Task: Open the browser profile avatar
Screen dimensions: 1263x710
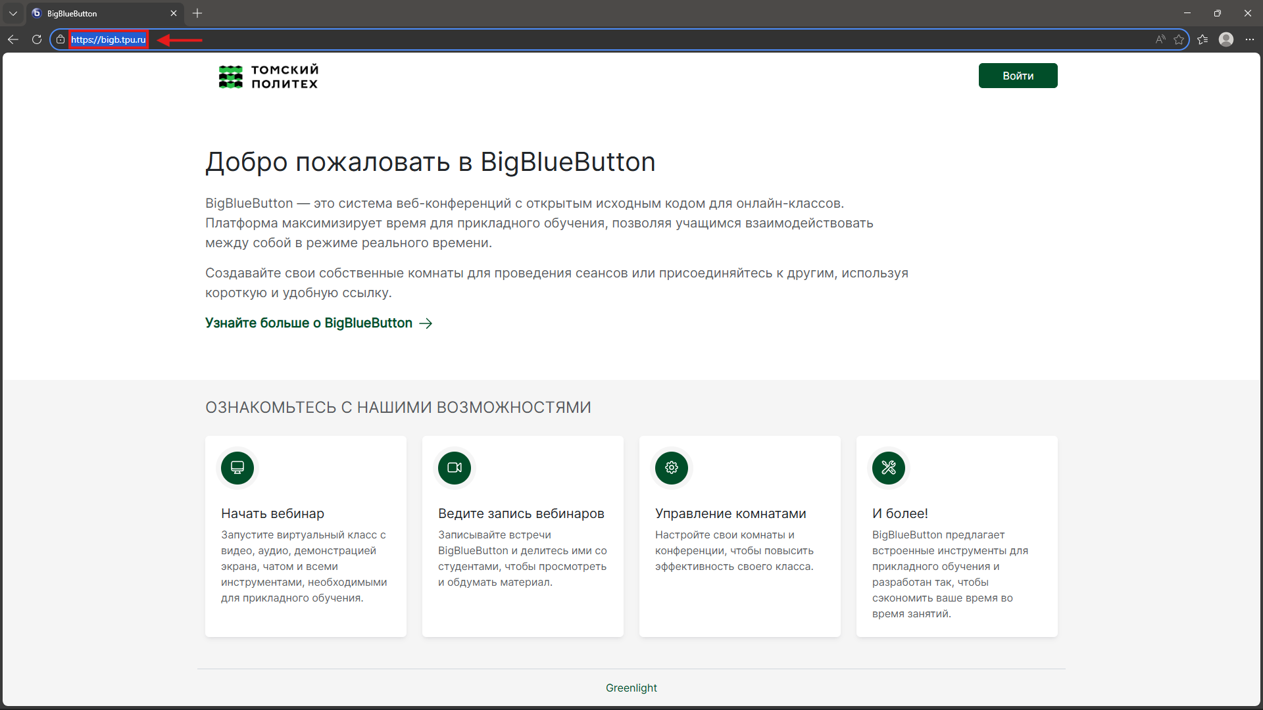Action: [1226, 39]
